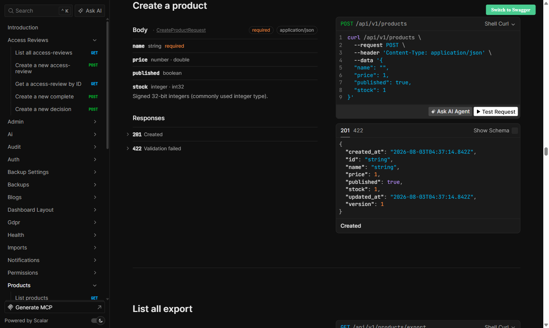Click the search magnifier icon
549x328 pixels.
coord(11,11)
